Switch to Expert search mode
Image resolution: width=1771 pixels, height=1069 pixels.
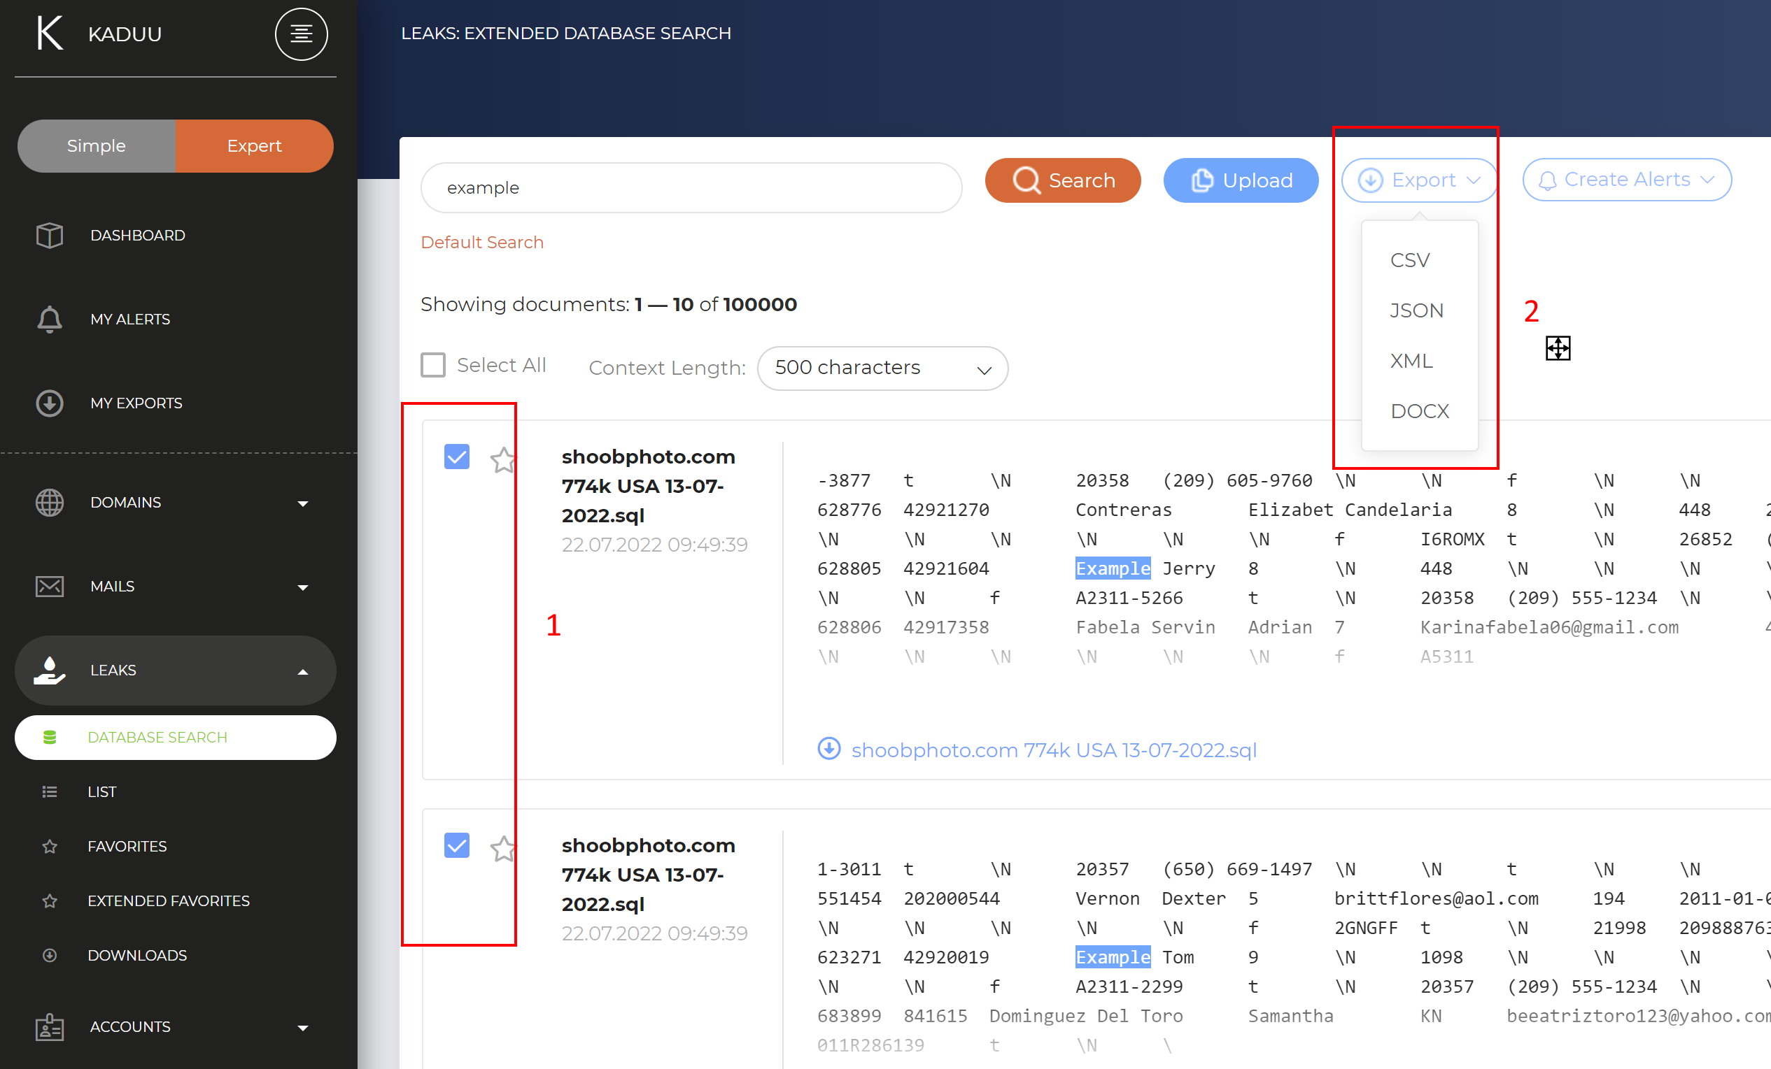tap(255, 145)
